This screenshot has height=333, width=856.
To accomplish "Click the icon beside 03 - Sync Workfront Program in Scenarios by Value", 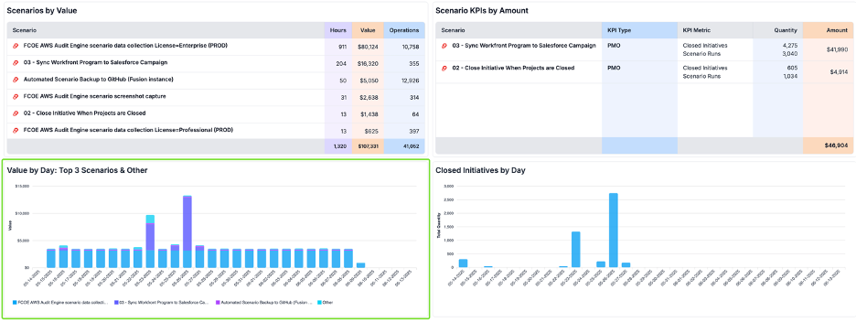I will click(16, 63).
